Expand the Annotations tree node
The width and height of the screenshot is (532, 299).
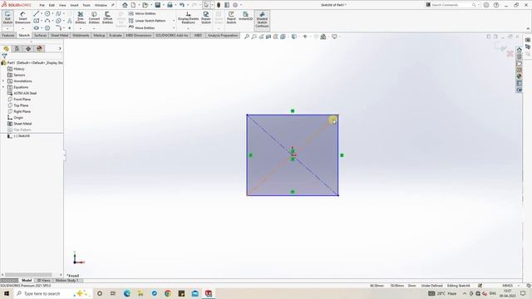point(3,81)
